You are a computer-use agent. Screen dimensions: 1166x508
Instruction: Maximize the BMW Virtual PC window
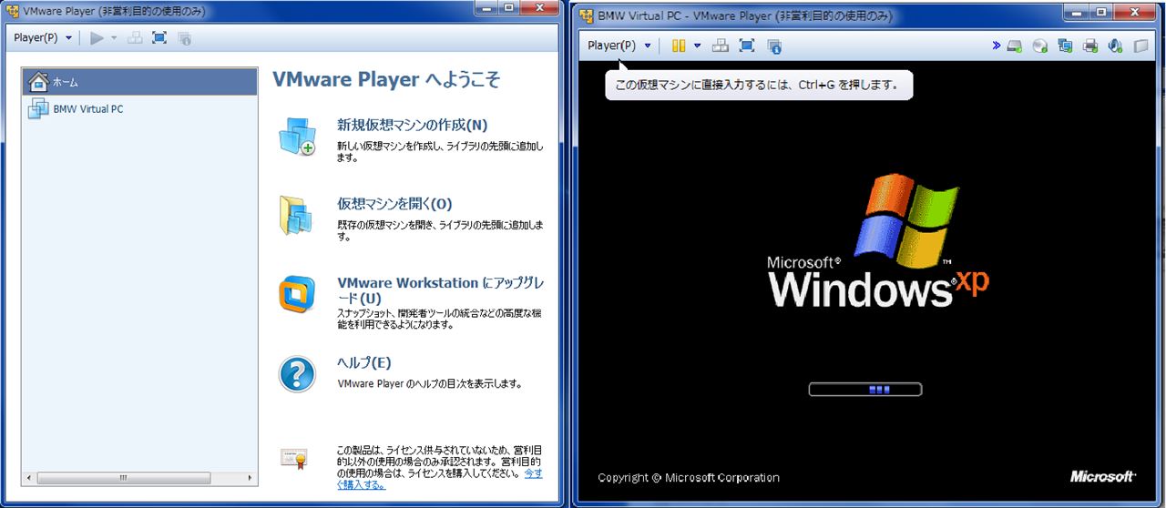1102,13
